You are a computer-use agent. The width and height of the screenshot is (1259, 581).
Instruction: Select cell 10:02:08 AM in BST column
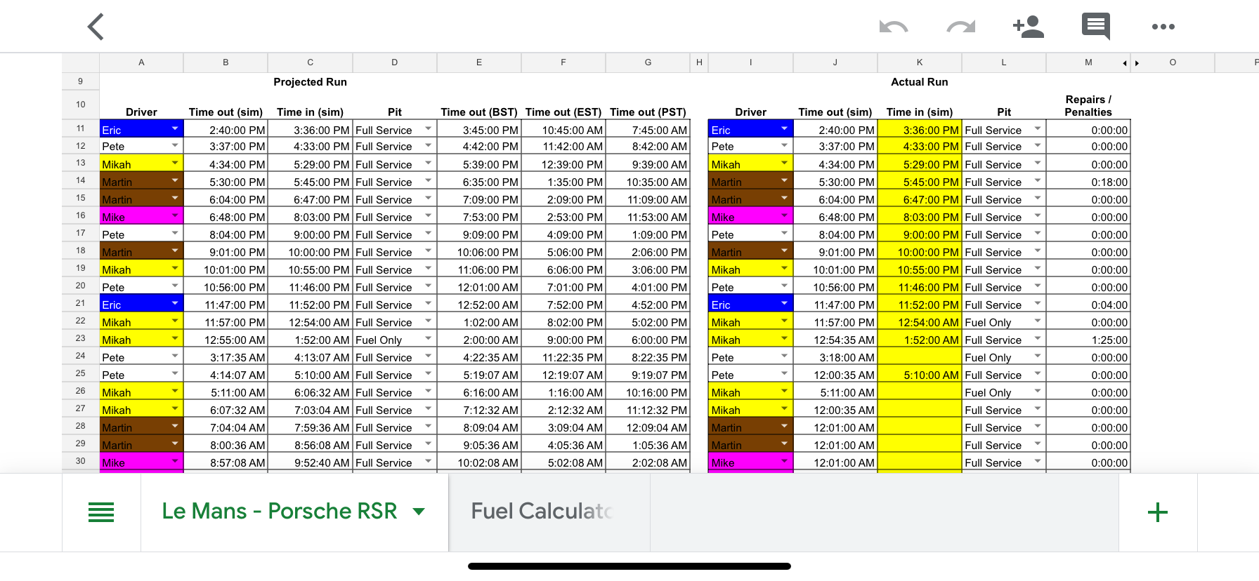coord(479,462)
